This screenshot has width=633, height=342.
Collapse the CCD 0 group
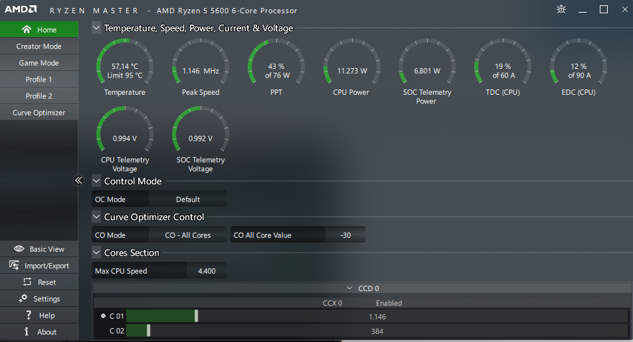pyautogui.click(x=349, y=288)
